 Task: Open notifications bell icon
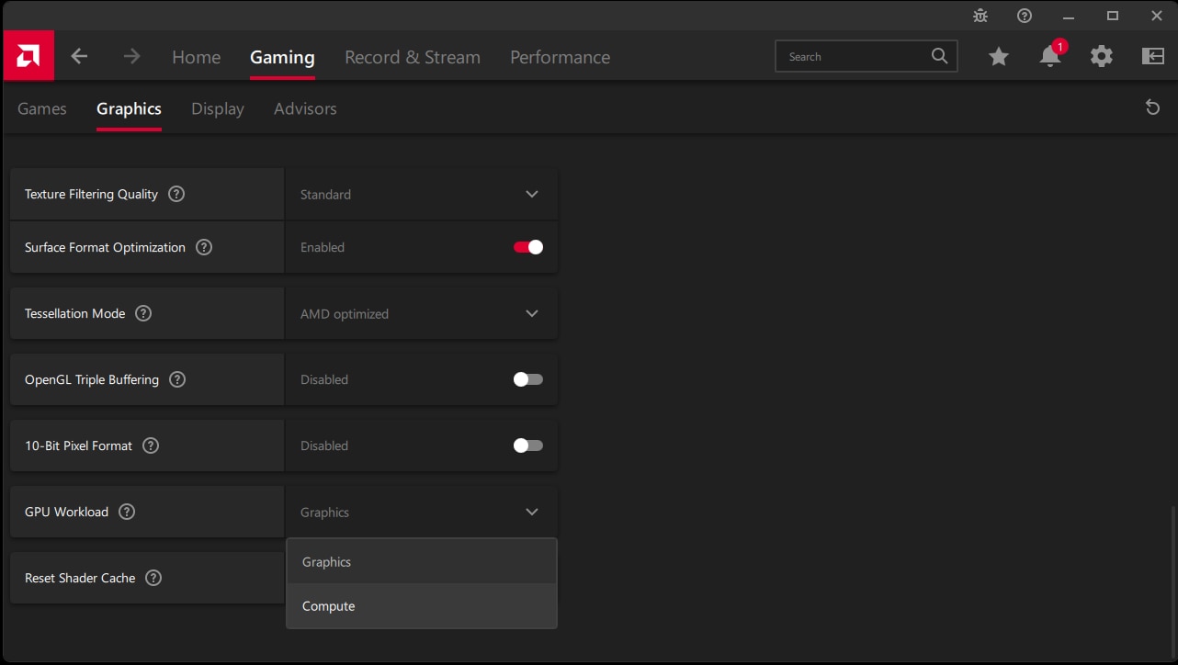(1050, 56)
